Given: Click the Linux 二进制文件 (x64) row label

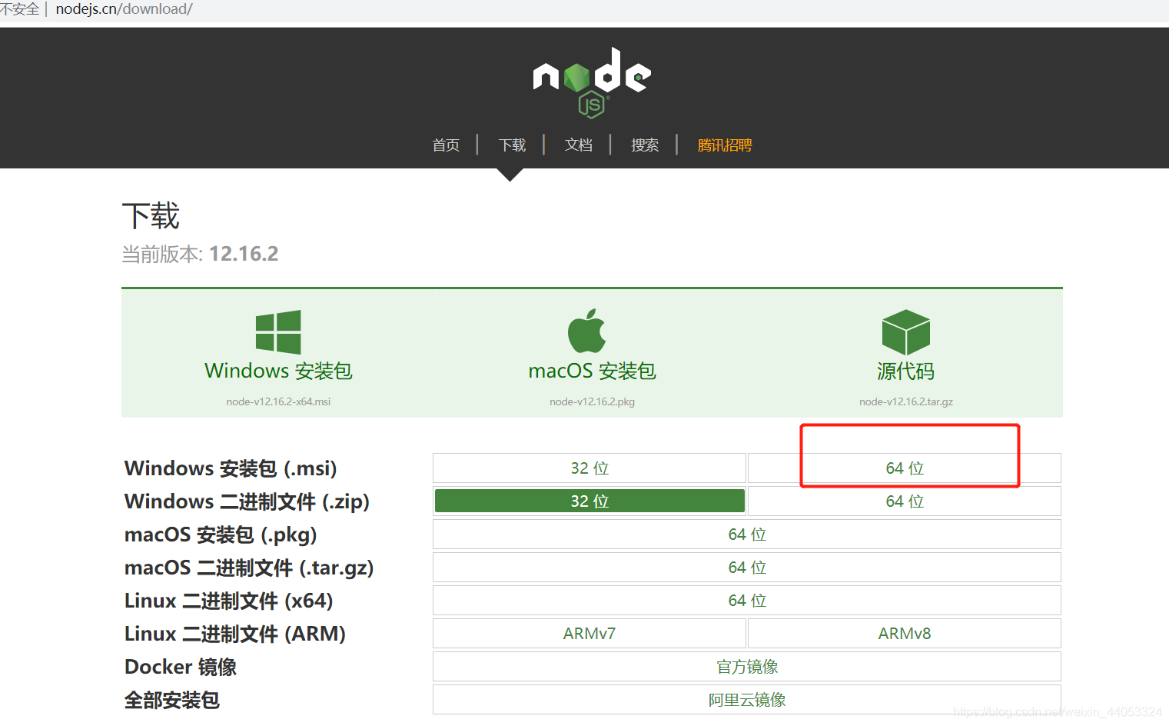Looking at the screenshot, I should click(x=229, y=601).
